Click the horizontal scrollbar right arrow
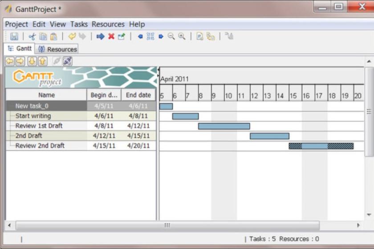 [358, 225]
